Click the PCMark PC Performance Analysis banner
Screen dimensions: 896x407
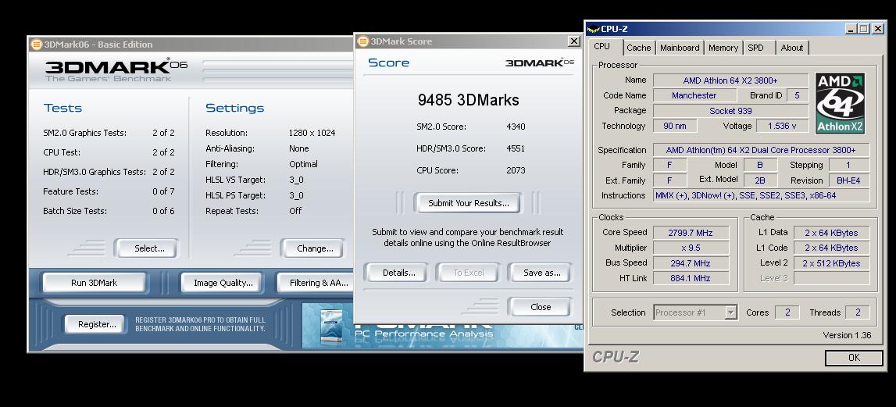tap(443, 327)
